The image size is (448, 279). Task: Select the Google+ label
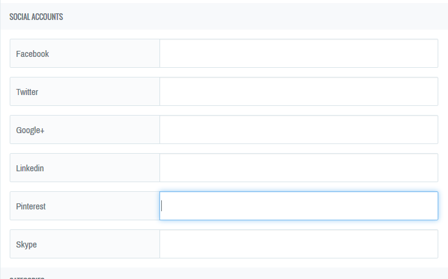click(x=30, y=130)
